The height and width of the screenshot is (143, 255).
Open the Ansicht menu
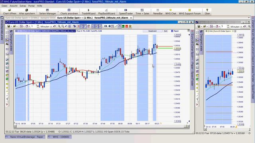coord(14,6)
